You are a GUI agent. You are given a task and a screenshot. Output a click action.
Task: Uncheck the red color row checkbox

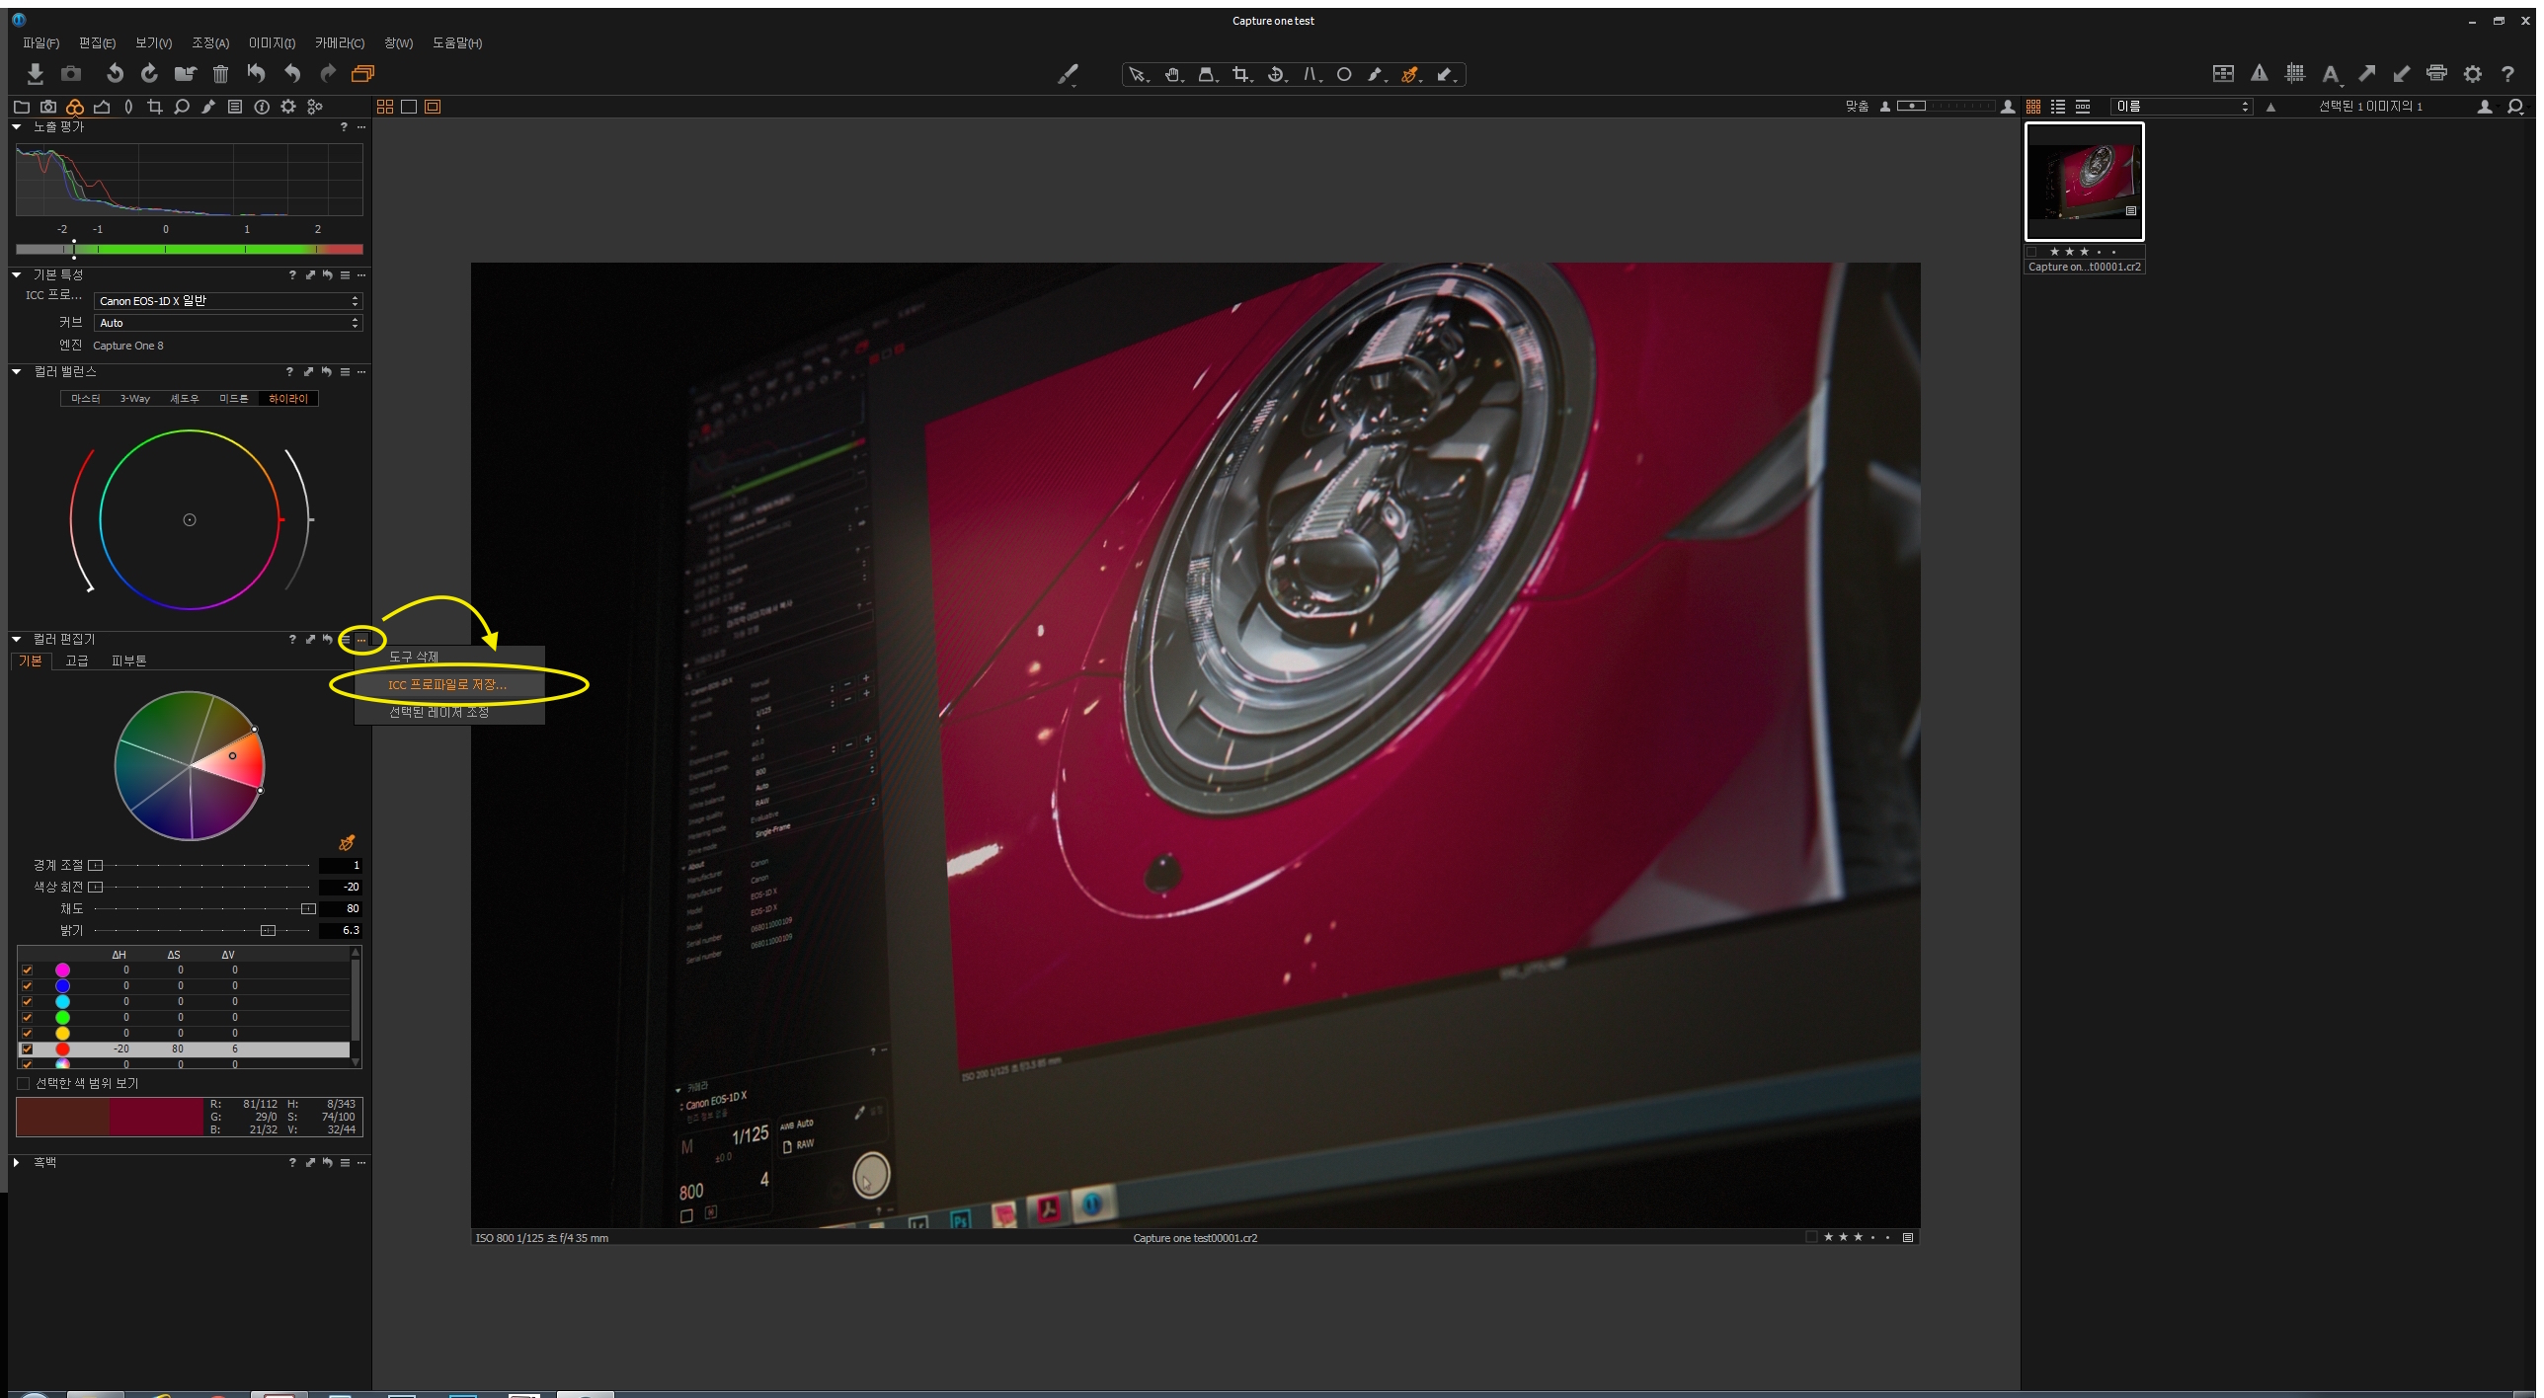[x=27, y=1048]
